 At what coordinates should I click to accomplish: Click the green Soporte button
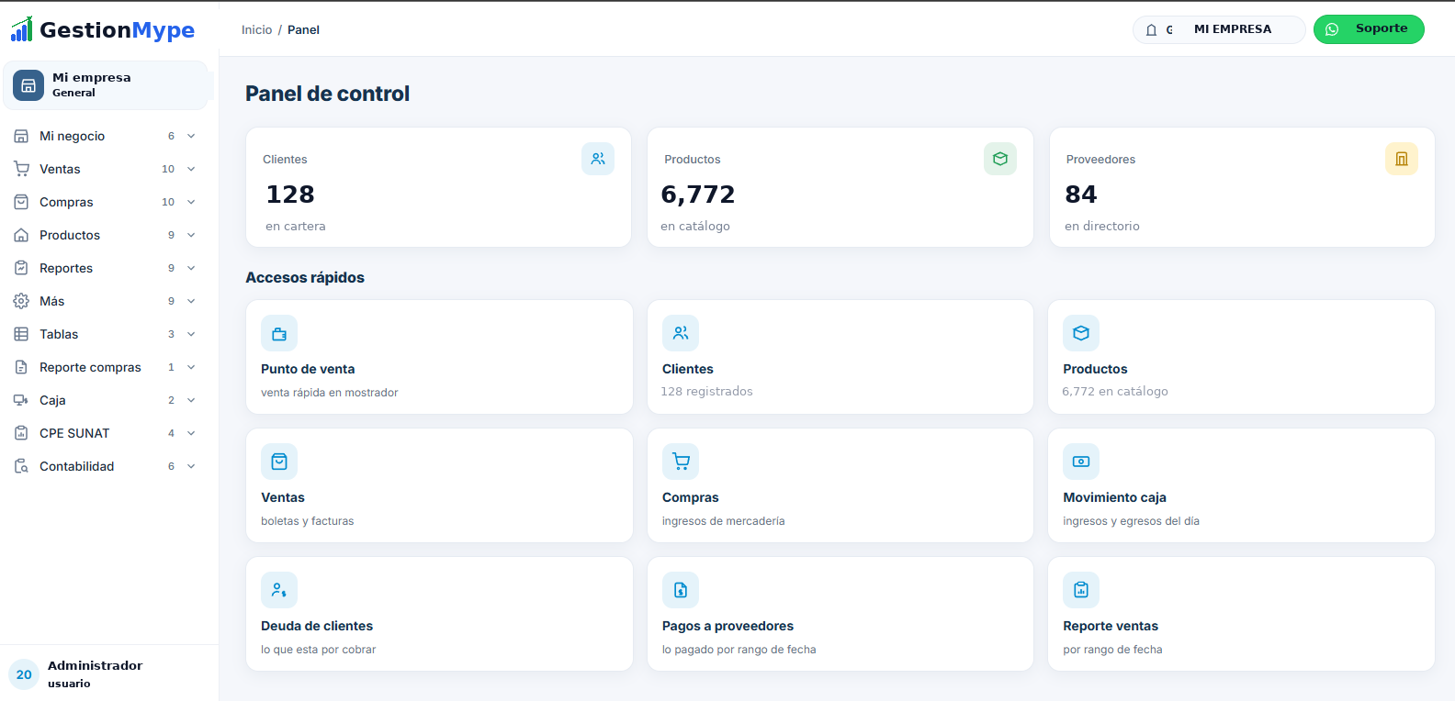click(x=1369, y=29)
